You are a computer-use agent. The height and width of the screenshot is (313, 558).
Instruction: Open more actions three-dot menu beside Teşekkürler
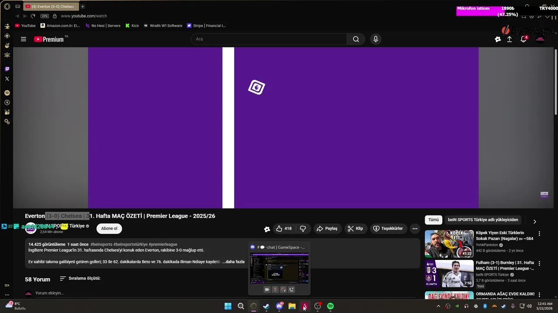[415, 229]
